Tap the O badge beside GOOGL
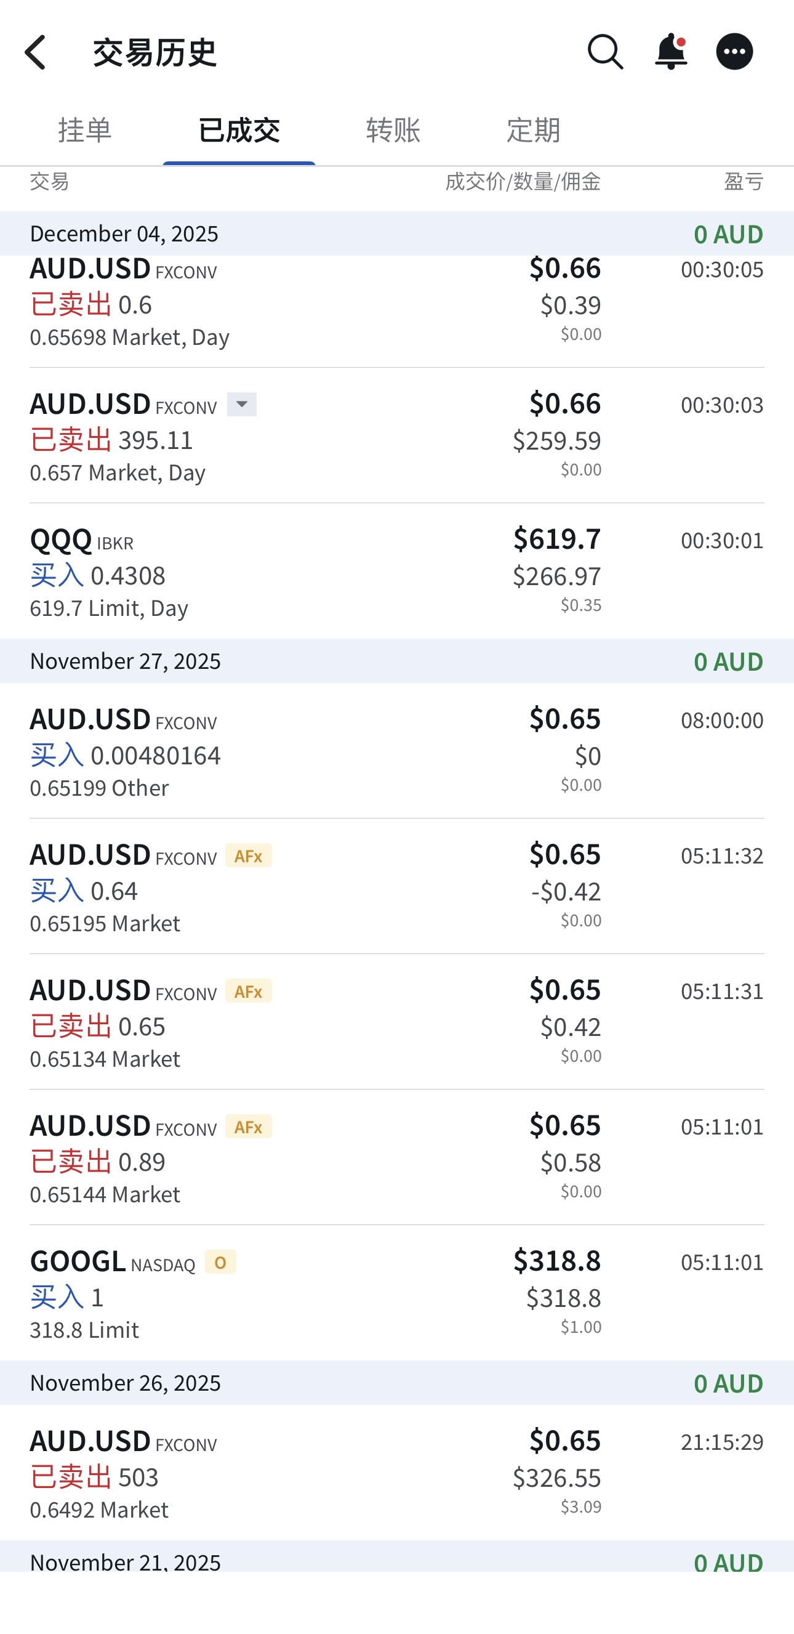 220,1262
